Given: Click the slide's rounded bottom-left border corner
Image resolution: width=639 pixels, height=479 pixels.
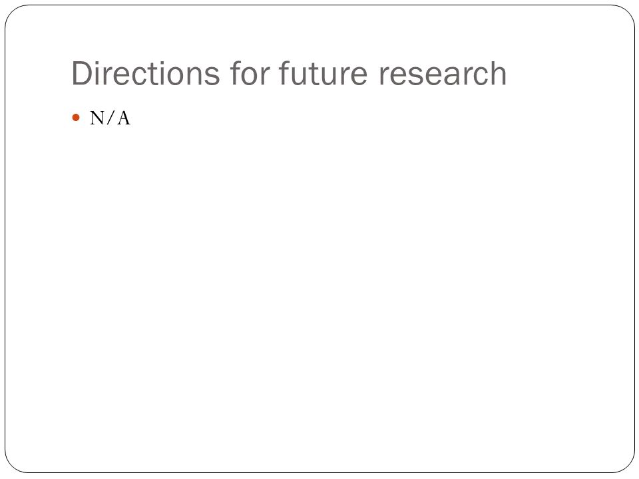Looking at the screenshot, I should click(12, 466).
